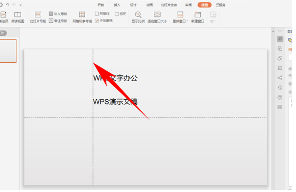Screen dimensions: 296x192
Task: Open the 幻灯片母版 slide master
Action: pyautogui.click(x=38, y=17)
